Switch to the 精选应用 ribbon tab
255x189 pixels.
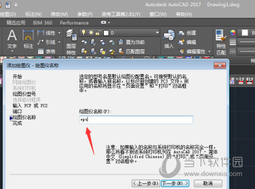click(16, 22)
